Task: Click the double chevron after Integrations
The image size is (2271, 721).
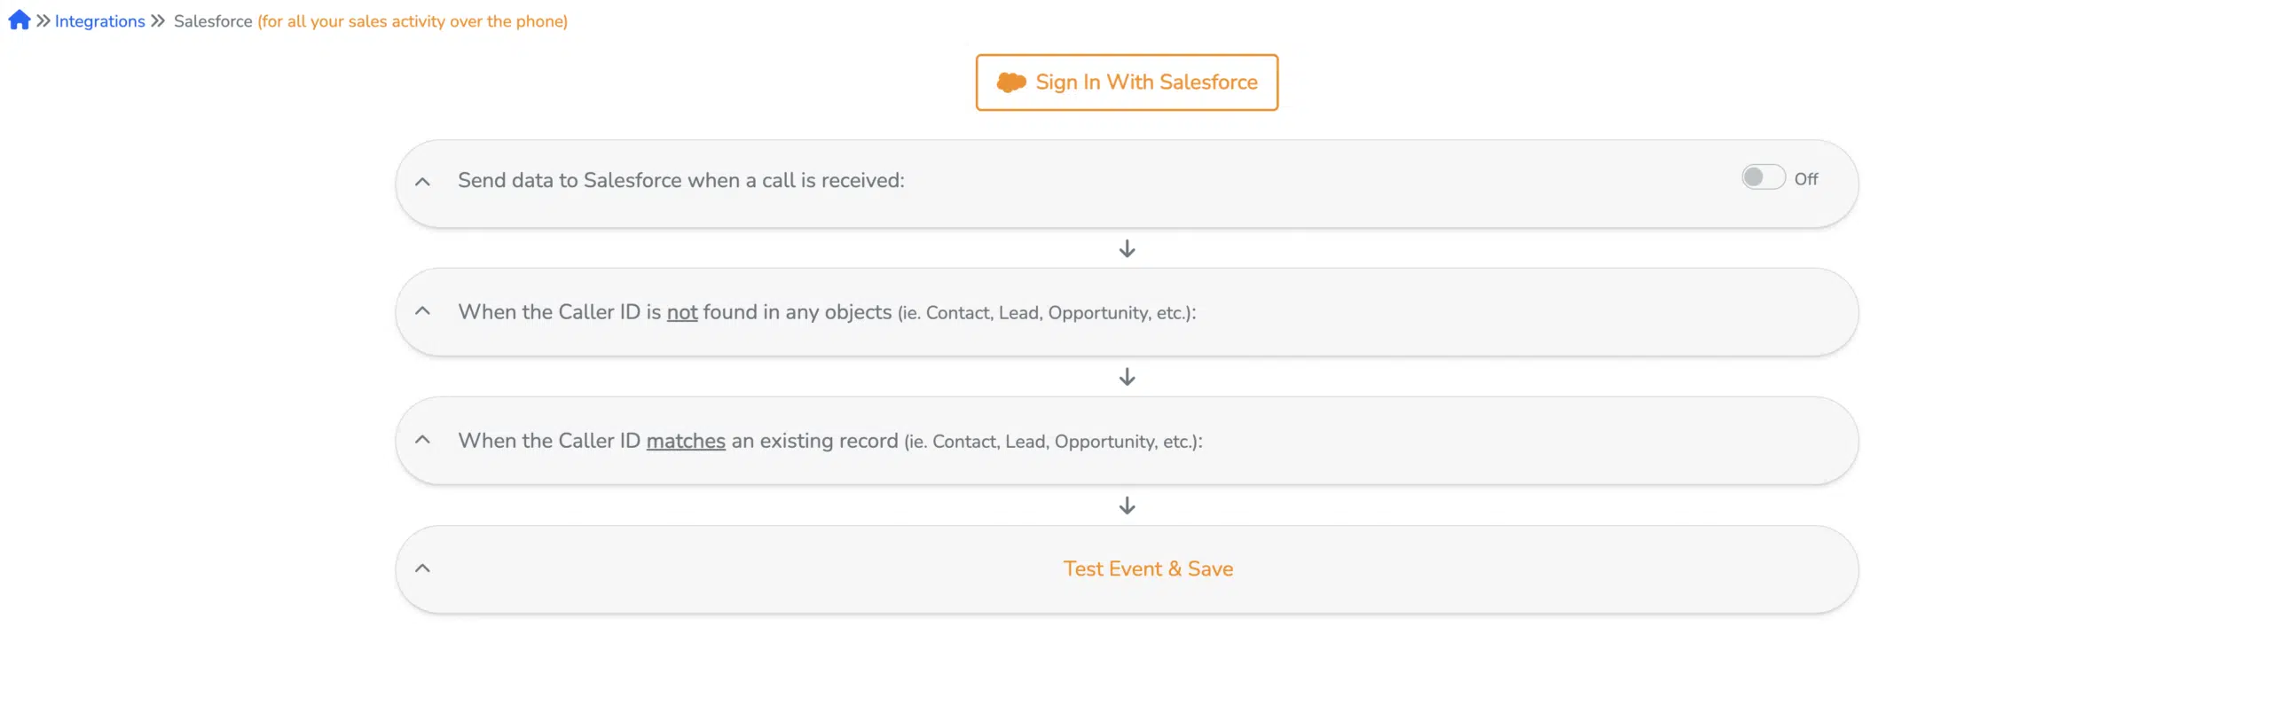Action: [x=158, y=20]
